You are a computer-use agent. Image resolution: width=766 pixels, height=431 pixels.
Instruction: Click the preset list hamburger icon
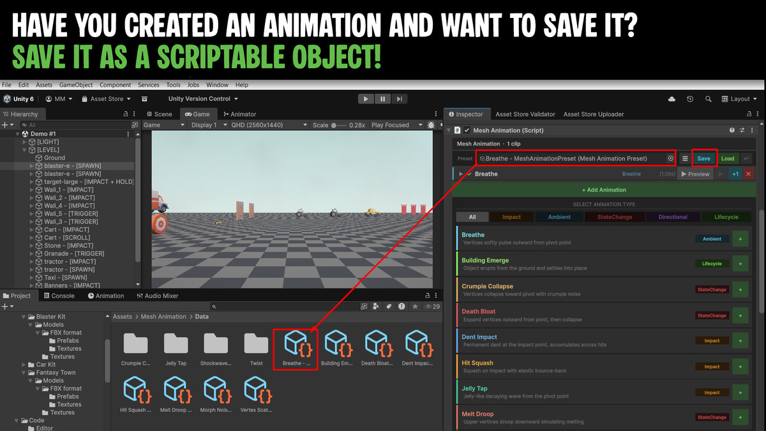[685, 158]
